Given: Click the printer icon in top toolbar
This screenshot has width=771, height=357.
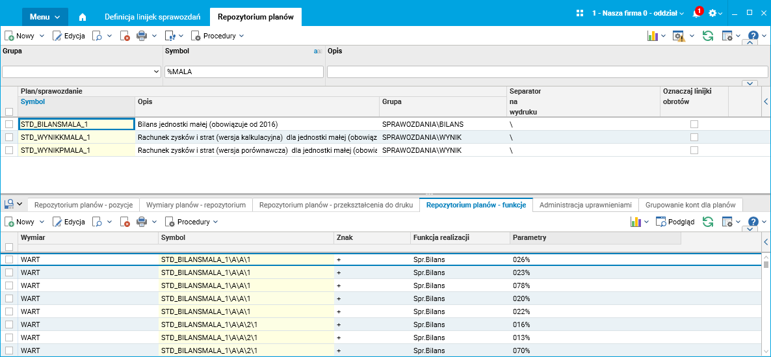Looking at the screenshot, I should pyautogui.click(x=142, y=36).
